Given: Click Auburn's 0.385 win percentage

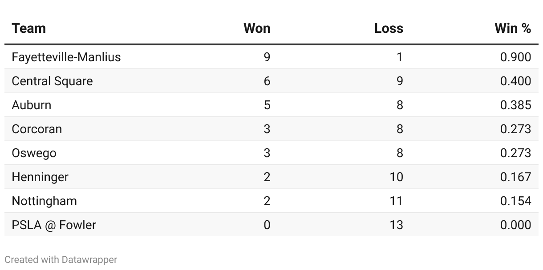Looking at the screenshot, I should 515,105.
